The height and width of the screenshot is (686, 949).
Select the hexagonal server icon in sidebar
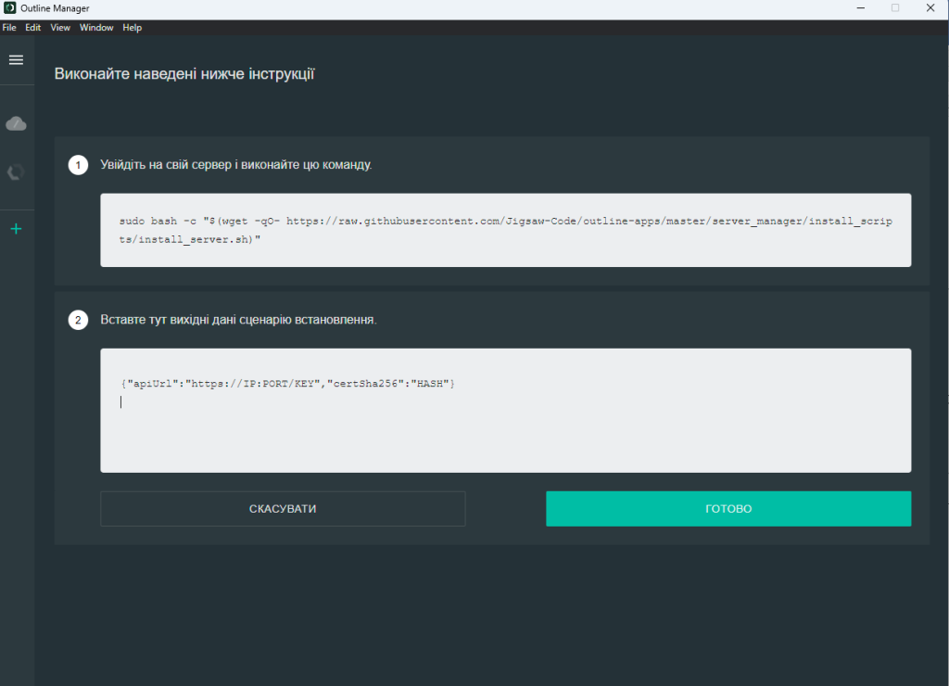point(16,172)
